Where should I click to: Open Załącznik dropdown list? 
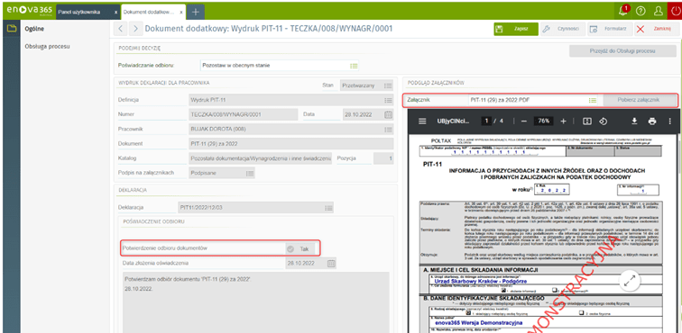[x=593, y=100]
